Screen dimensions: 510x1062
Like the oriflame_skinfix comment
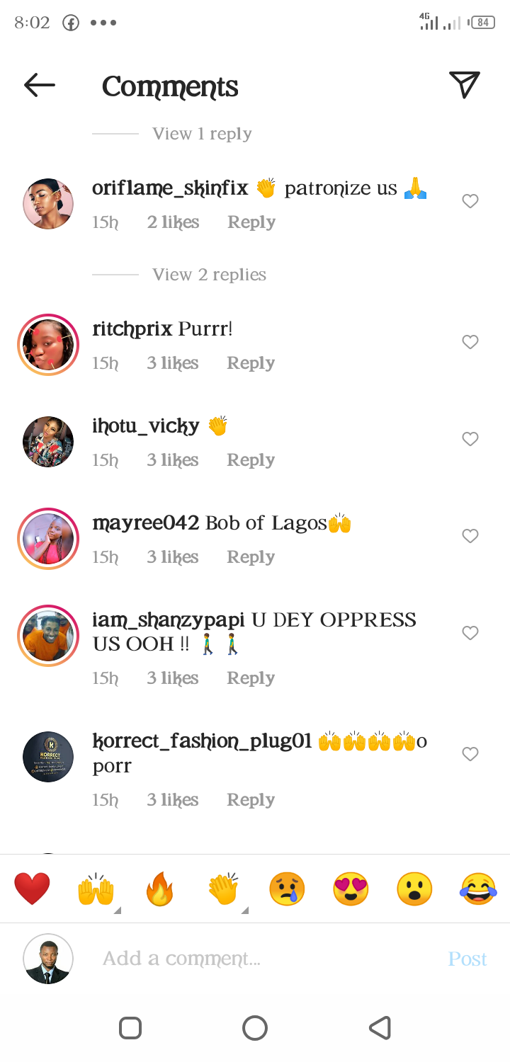click(x=470, y=202)
